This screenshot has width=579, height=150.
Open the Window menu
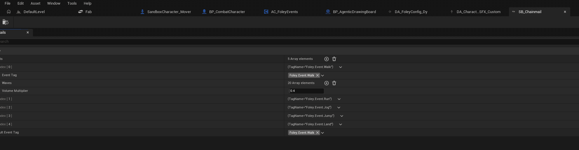(54, 3)
